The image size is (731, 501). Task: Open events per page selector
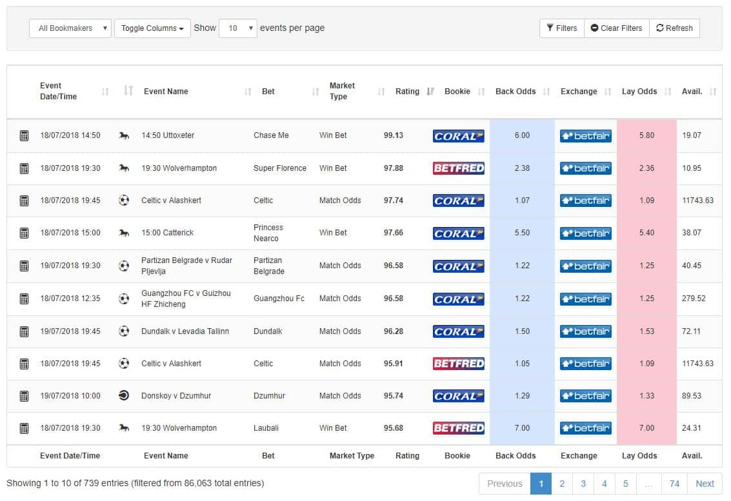238,28
